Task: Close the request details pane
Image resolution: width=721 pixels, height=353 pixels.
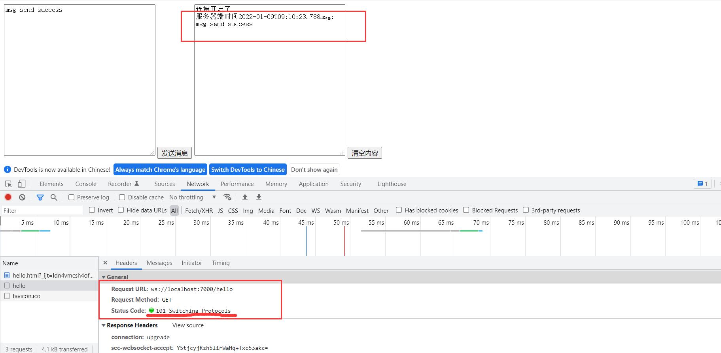Action: (105, 263)
